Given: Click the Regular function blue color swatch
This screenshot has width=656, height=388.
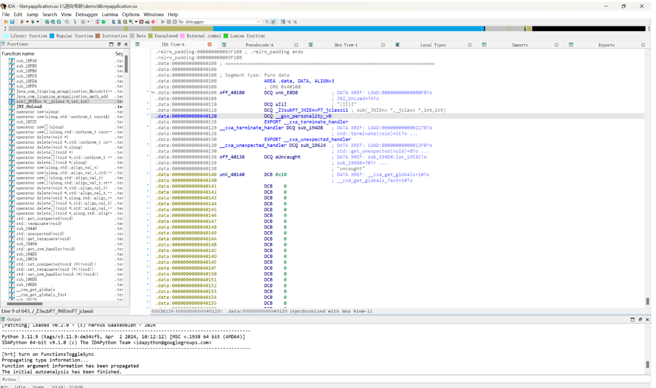Looking at the screenshot, I should coord(52,36).
